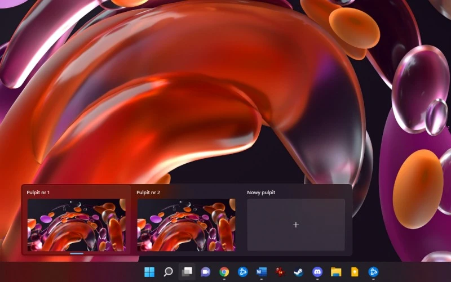Toggle the Task View button
The width and height of the screenshot is (451, 282).
tap(187, 272)
